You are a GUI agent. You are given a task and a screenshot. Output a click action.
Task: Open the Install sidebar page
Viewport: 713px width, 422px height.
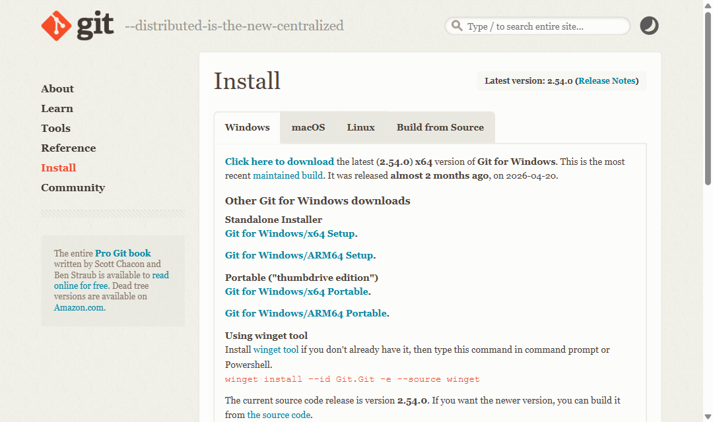(58, 167)
